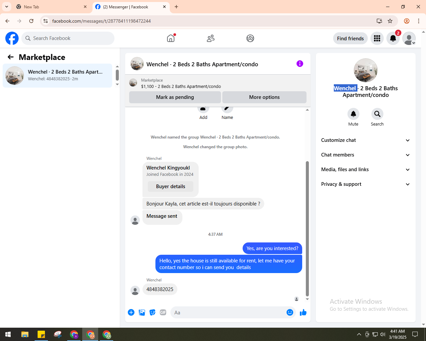The width and height of the screenshot is (426, 341).
Task: Click the browser address bar URL
Action: (102, 21)
